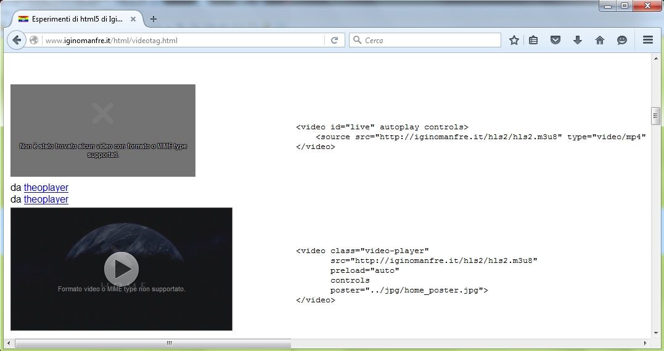
Task: Bookmark this page with the star icon
Action: point(514,40)
